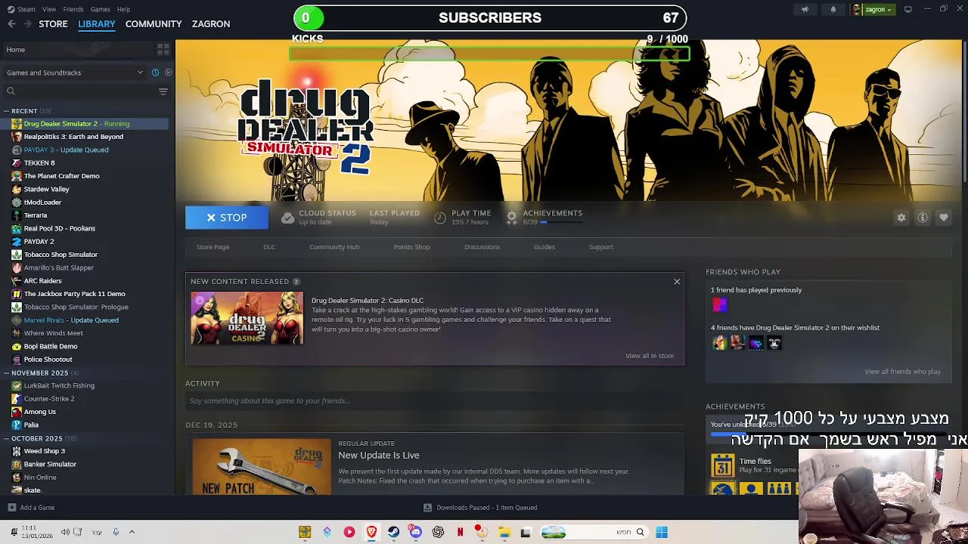This screenshot has height=544, width=968.
Task: Show hidden system tray icons chevron
Action: click(x=132, y=533)
